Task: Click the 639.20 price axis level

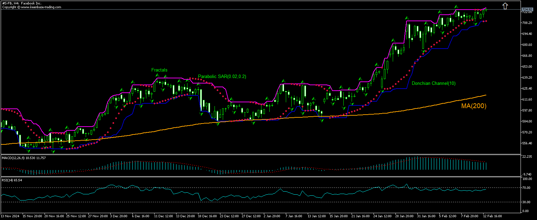Action: (526, 77)
